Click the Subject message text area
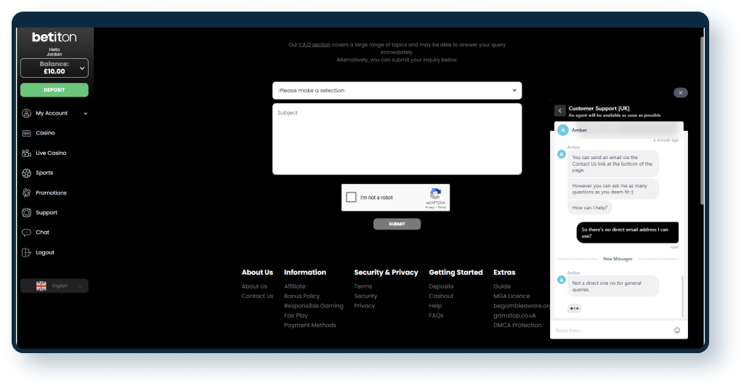Screen dimensions: 744x388 pos(397,139)
